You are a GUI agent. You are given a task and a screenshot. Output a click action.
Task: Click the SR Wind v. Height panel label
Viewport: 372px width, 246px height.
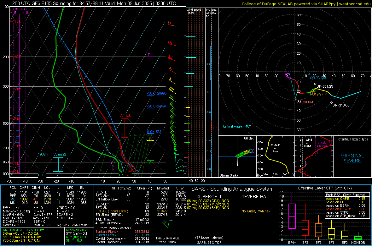coord(307,143)
